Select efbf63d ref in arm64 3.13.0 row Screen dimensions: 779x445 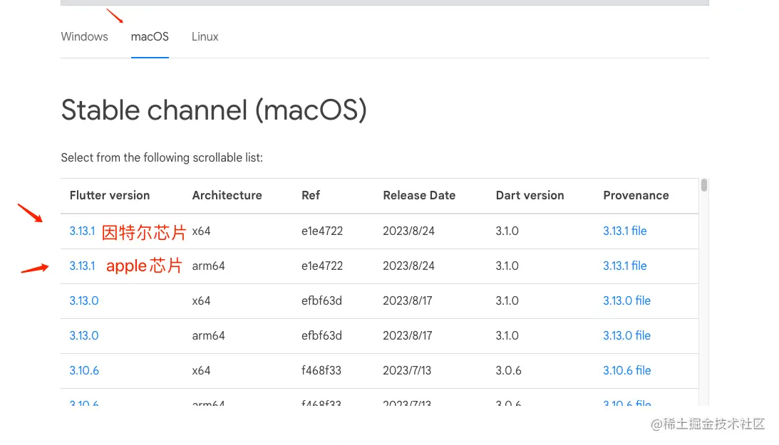tap(321, 335)
